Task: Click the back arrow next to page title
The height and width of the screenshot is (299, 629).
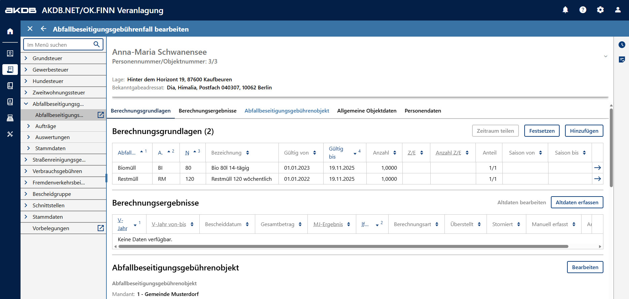Action: click(43, 29)
